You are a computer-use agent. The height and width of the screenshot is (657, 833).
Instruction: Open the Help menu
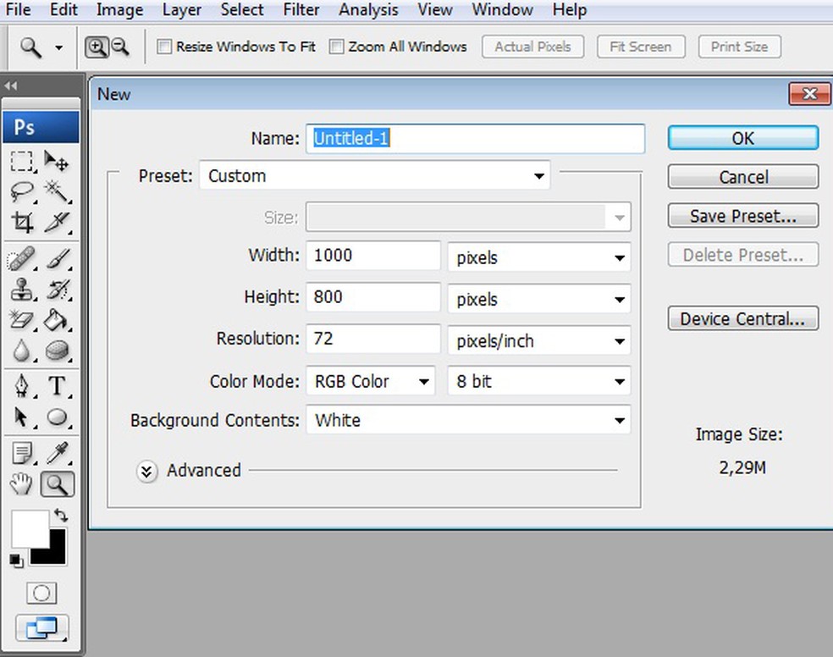click(570, 9)
